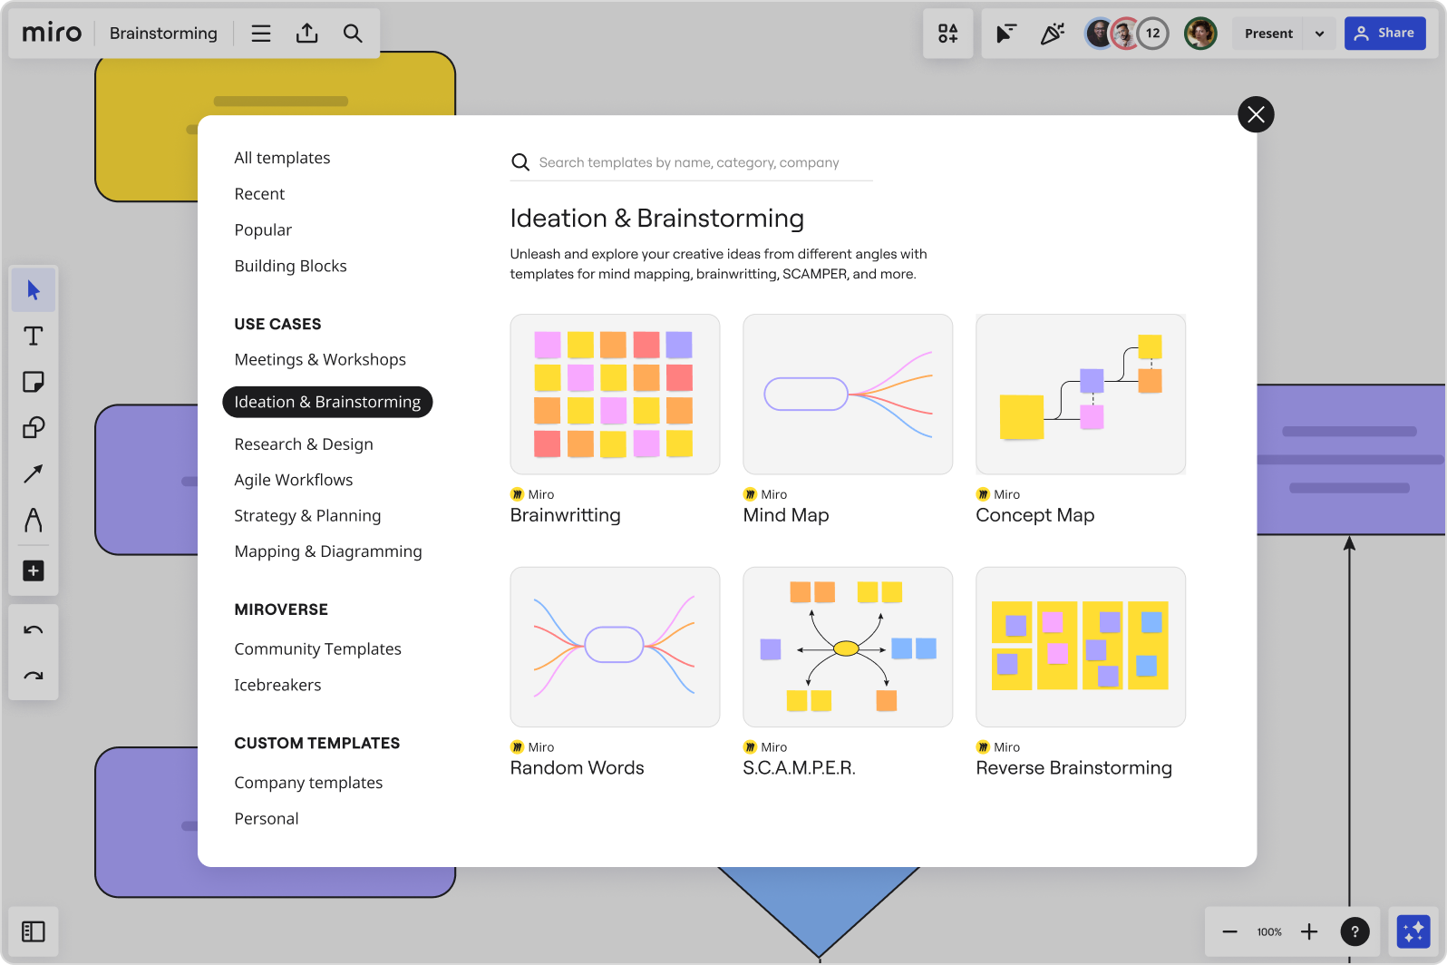Choose the Brainwritting template thumbnail
The height and width of the screenshot is (965, 1447).
615,395
